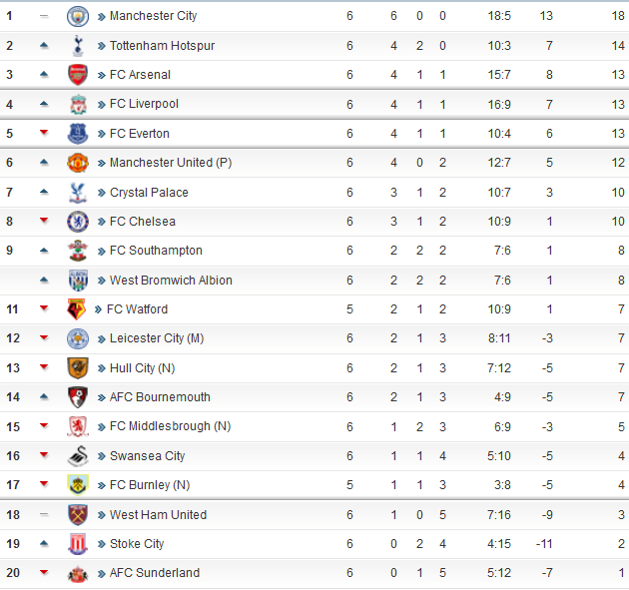Open the FC Southampton team link
This screenshot has height=590, width=629.
[156, 251]
